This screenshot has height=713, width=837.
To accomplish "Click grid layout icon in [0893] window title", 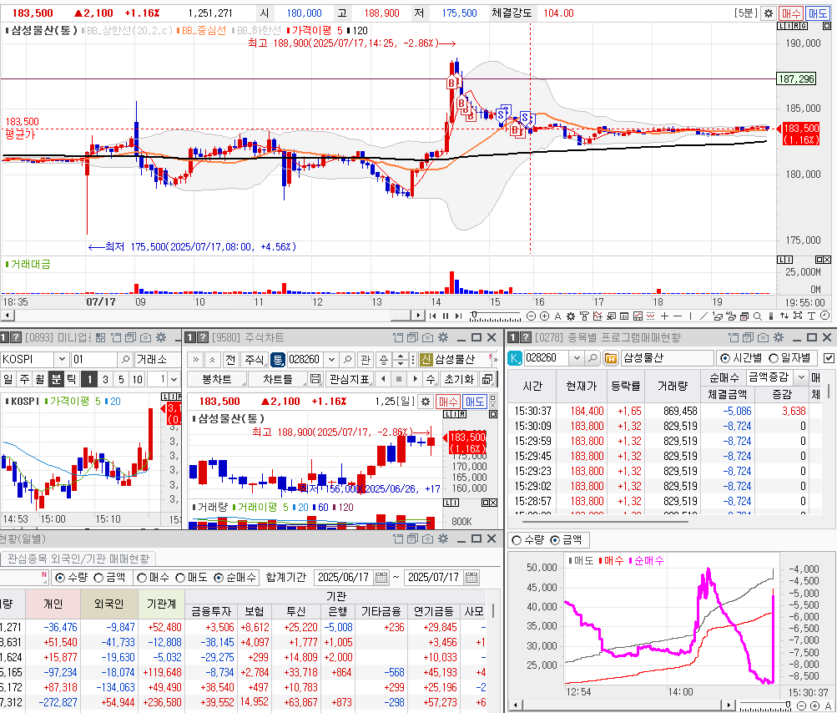I will [100, 337].
